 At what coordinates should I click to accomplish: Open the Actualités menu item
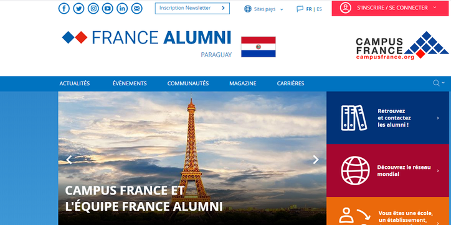(x=75, y=83)
